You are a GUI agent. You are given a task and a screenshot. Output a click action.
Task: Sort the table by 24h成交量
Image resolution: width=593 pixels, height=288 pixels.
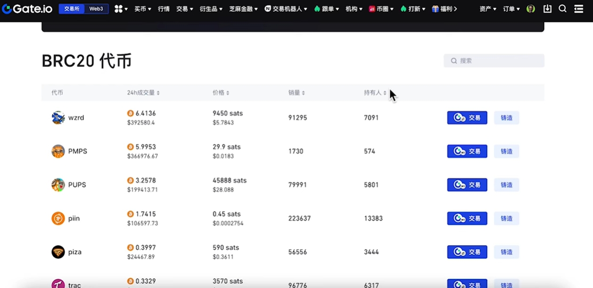click(x=143, y=93)
